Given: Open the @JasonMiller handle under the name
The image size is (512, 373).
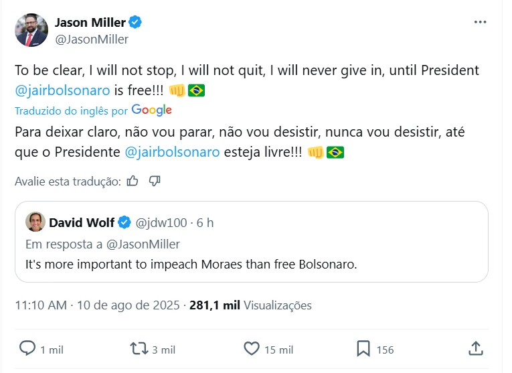Looking at the screenshot, I should [x=92, y=39].
